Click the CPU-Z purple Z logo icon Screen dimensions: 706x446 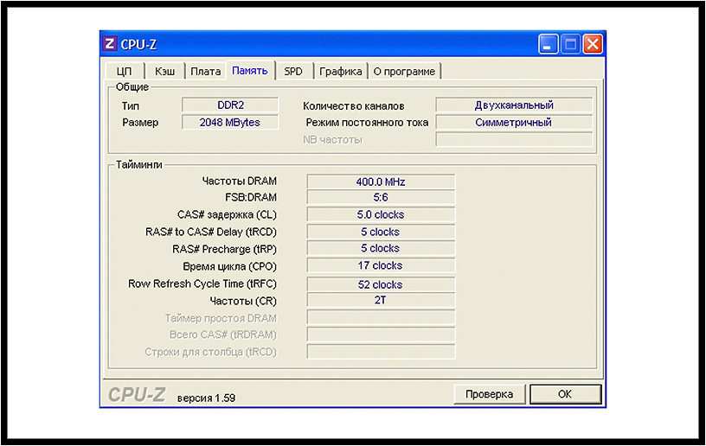109,43
